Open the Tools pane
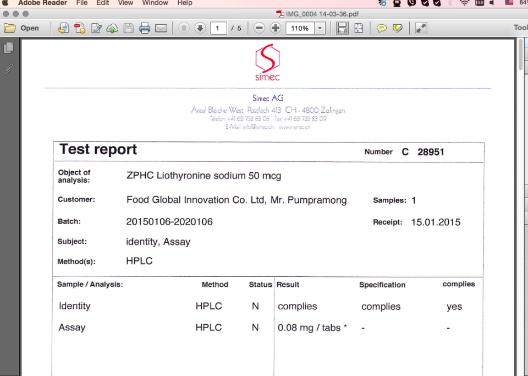The image size is (528, 376). coord(520,28)
